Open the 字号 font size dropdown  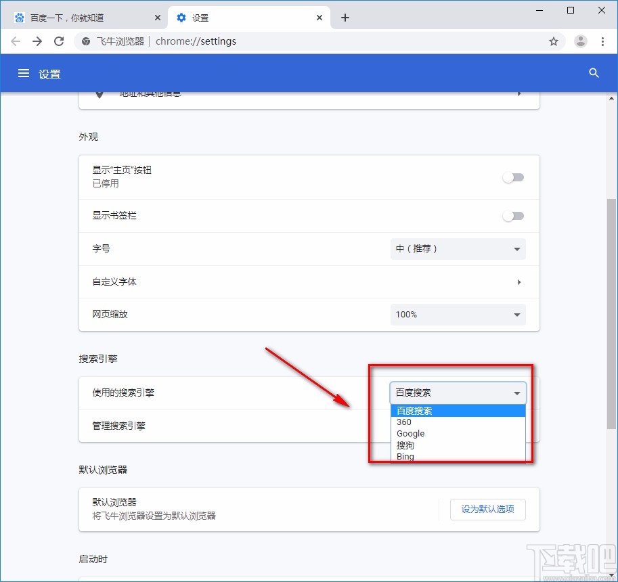pos(458,248)
